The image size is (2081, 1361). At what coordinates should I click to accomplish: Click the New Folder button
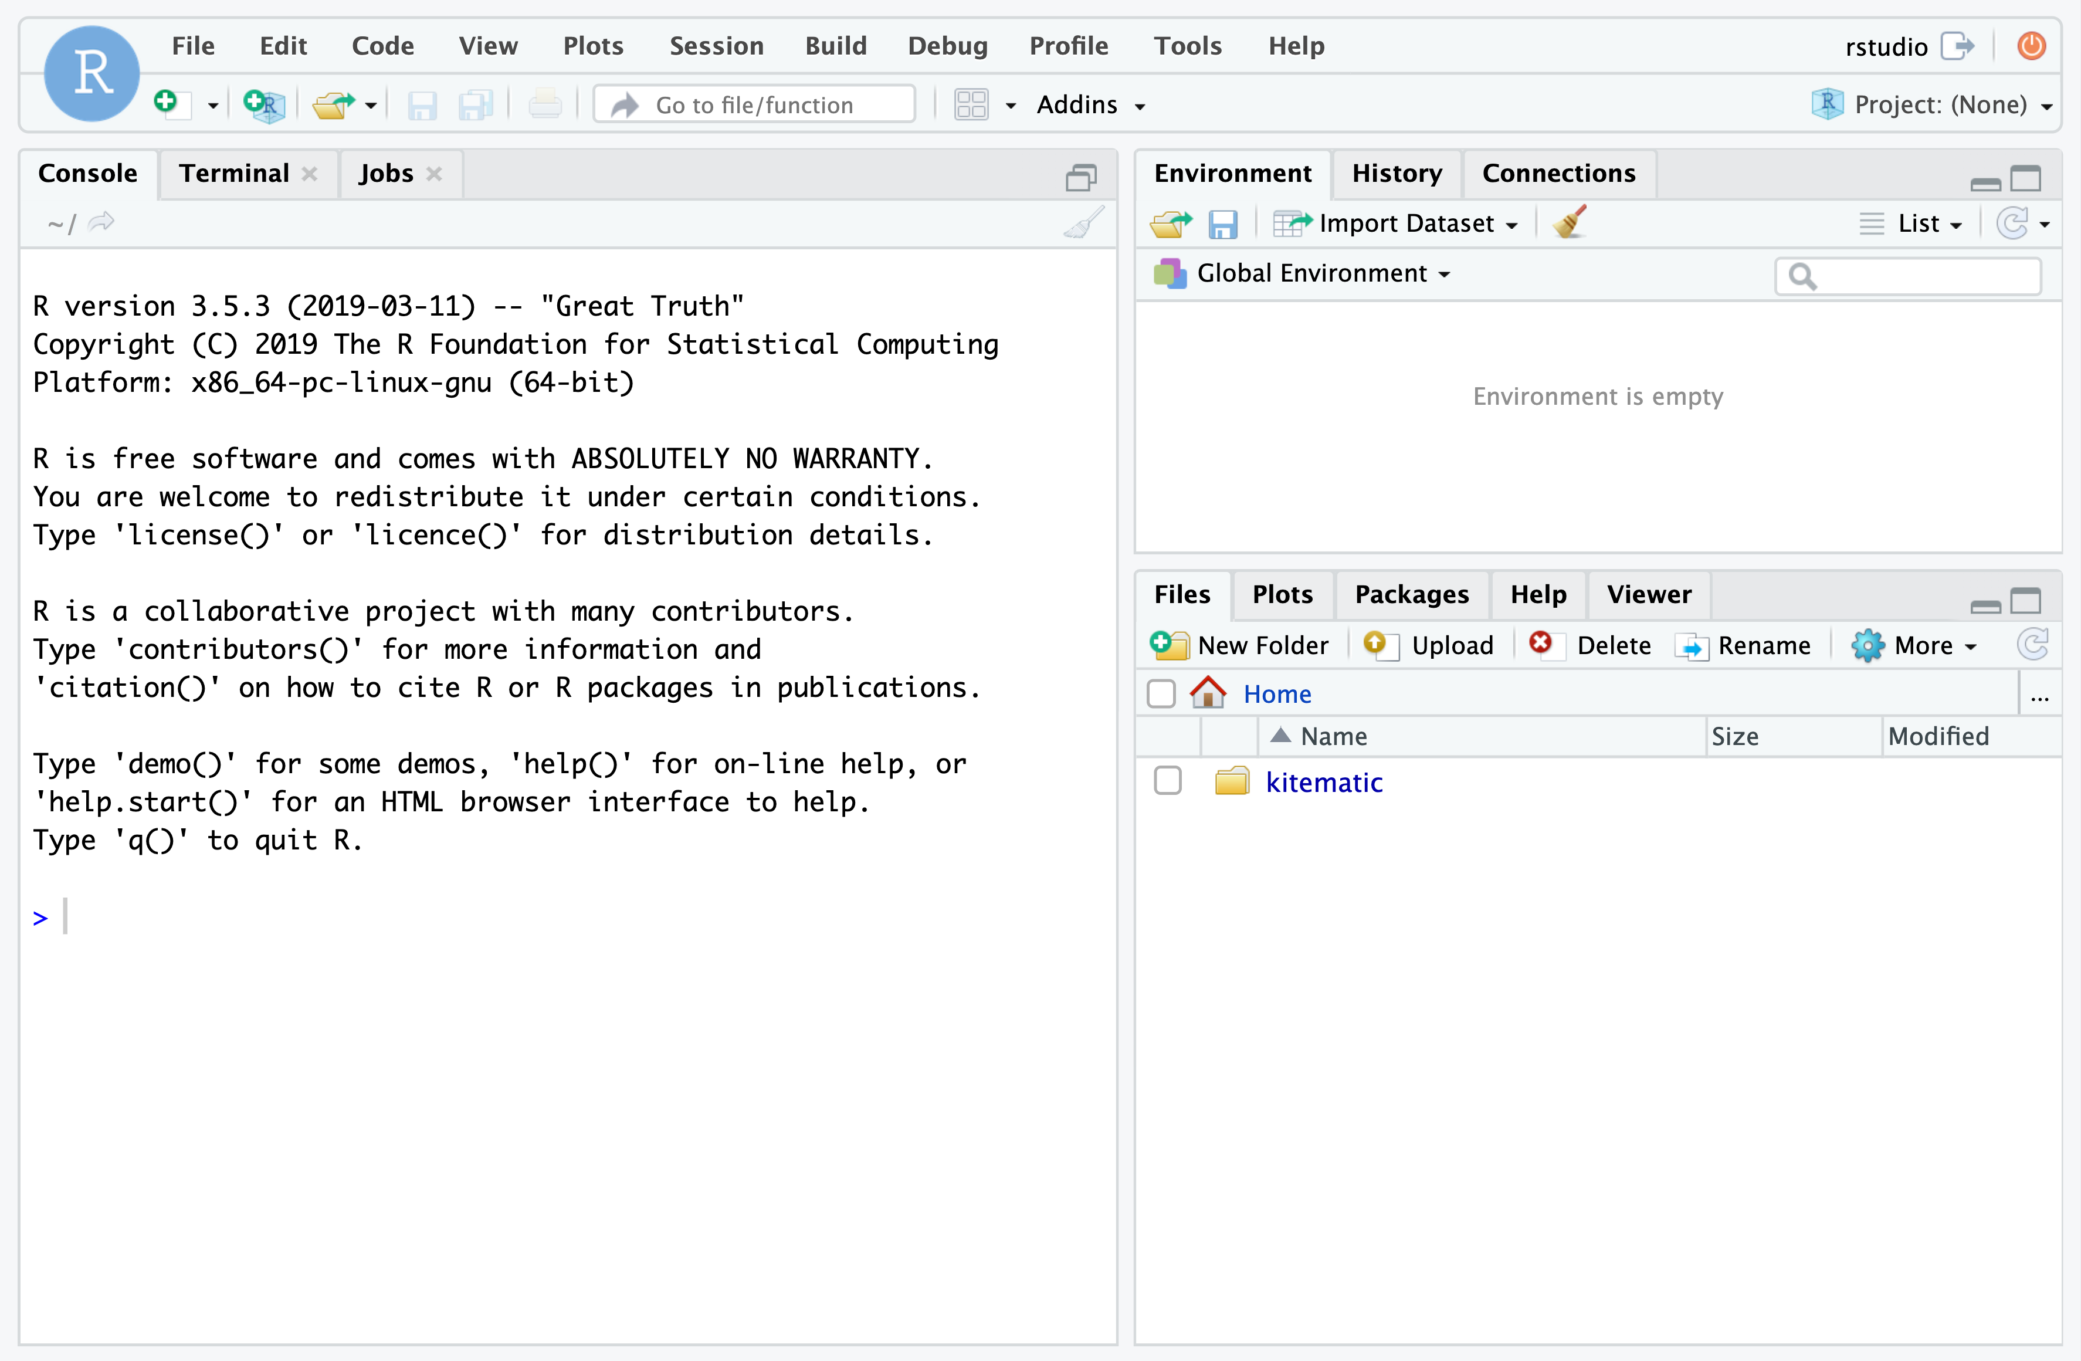click(x=1239, y=645)
